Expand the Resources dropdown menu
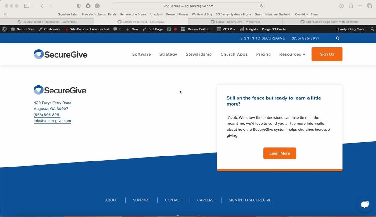This screenshot has width=376, height=217. point(292,54)
